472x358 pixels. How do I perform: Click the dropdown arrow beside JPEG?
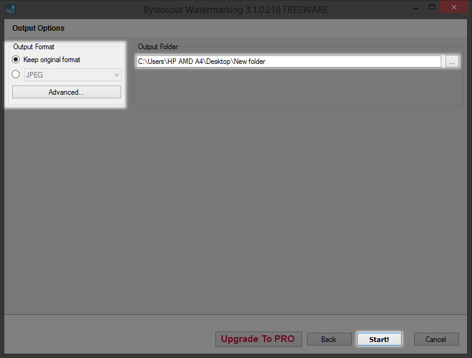coord(116,75)
